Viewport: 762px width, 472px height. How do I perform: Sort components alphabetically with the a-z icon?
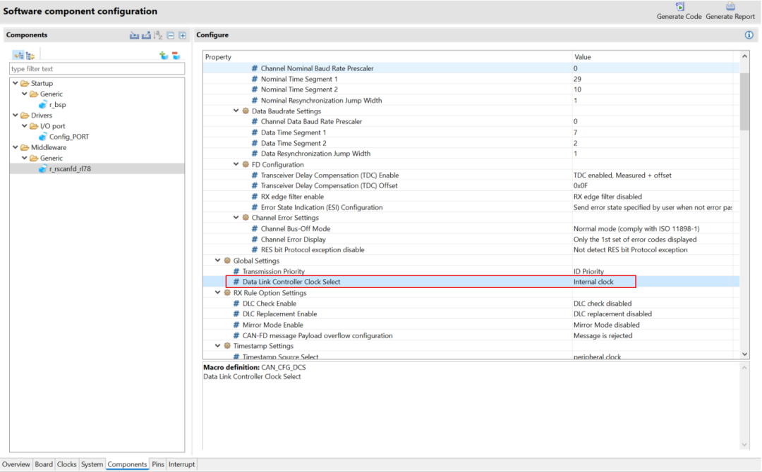pos(158,35)
